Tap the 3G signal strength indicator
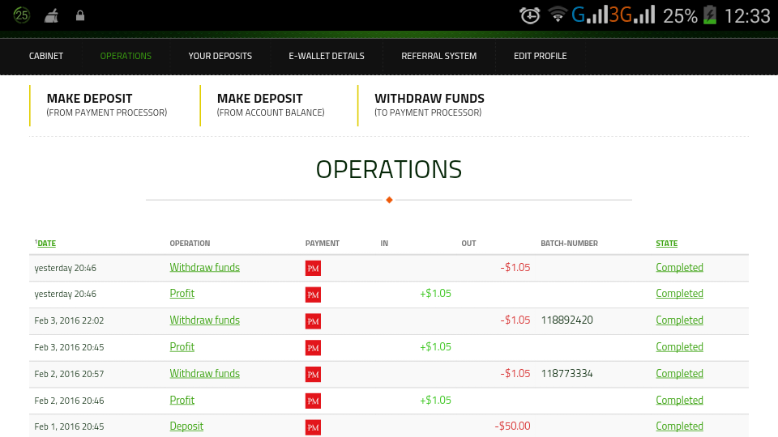Viewport: 778px width, 437px height. click(x=632, y=15)
